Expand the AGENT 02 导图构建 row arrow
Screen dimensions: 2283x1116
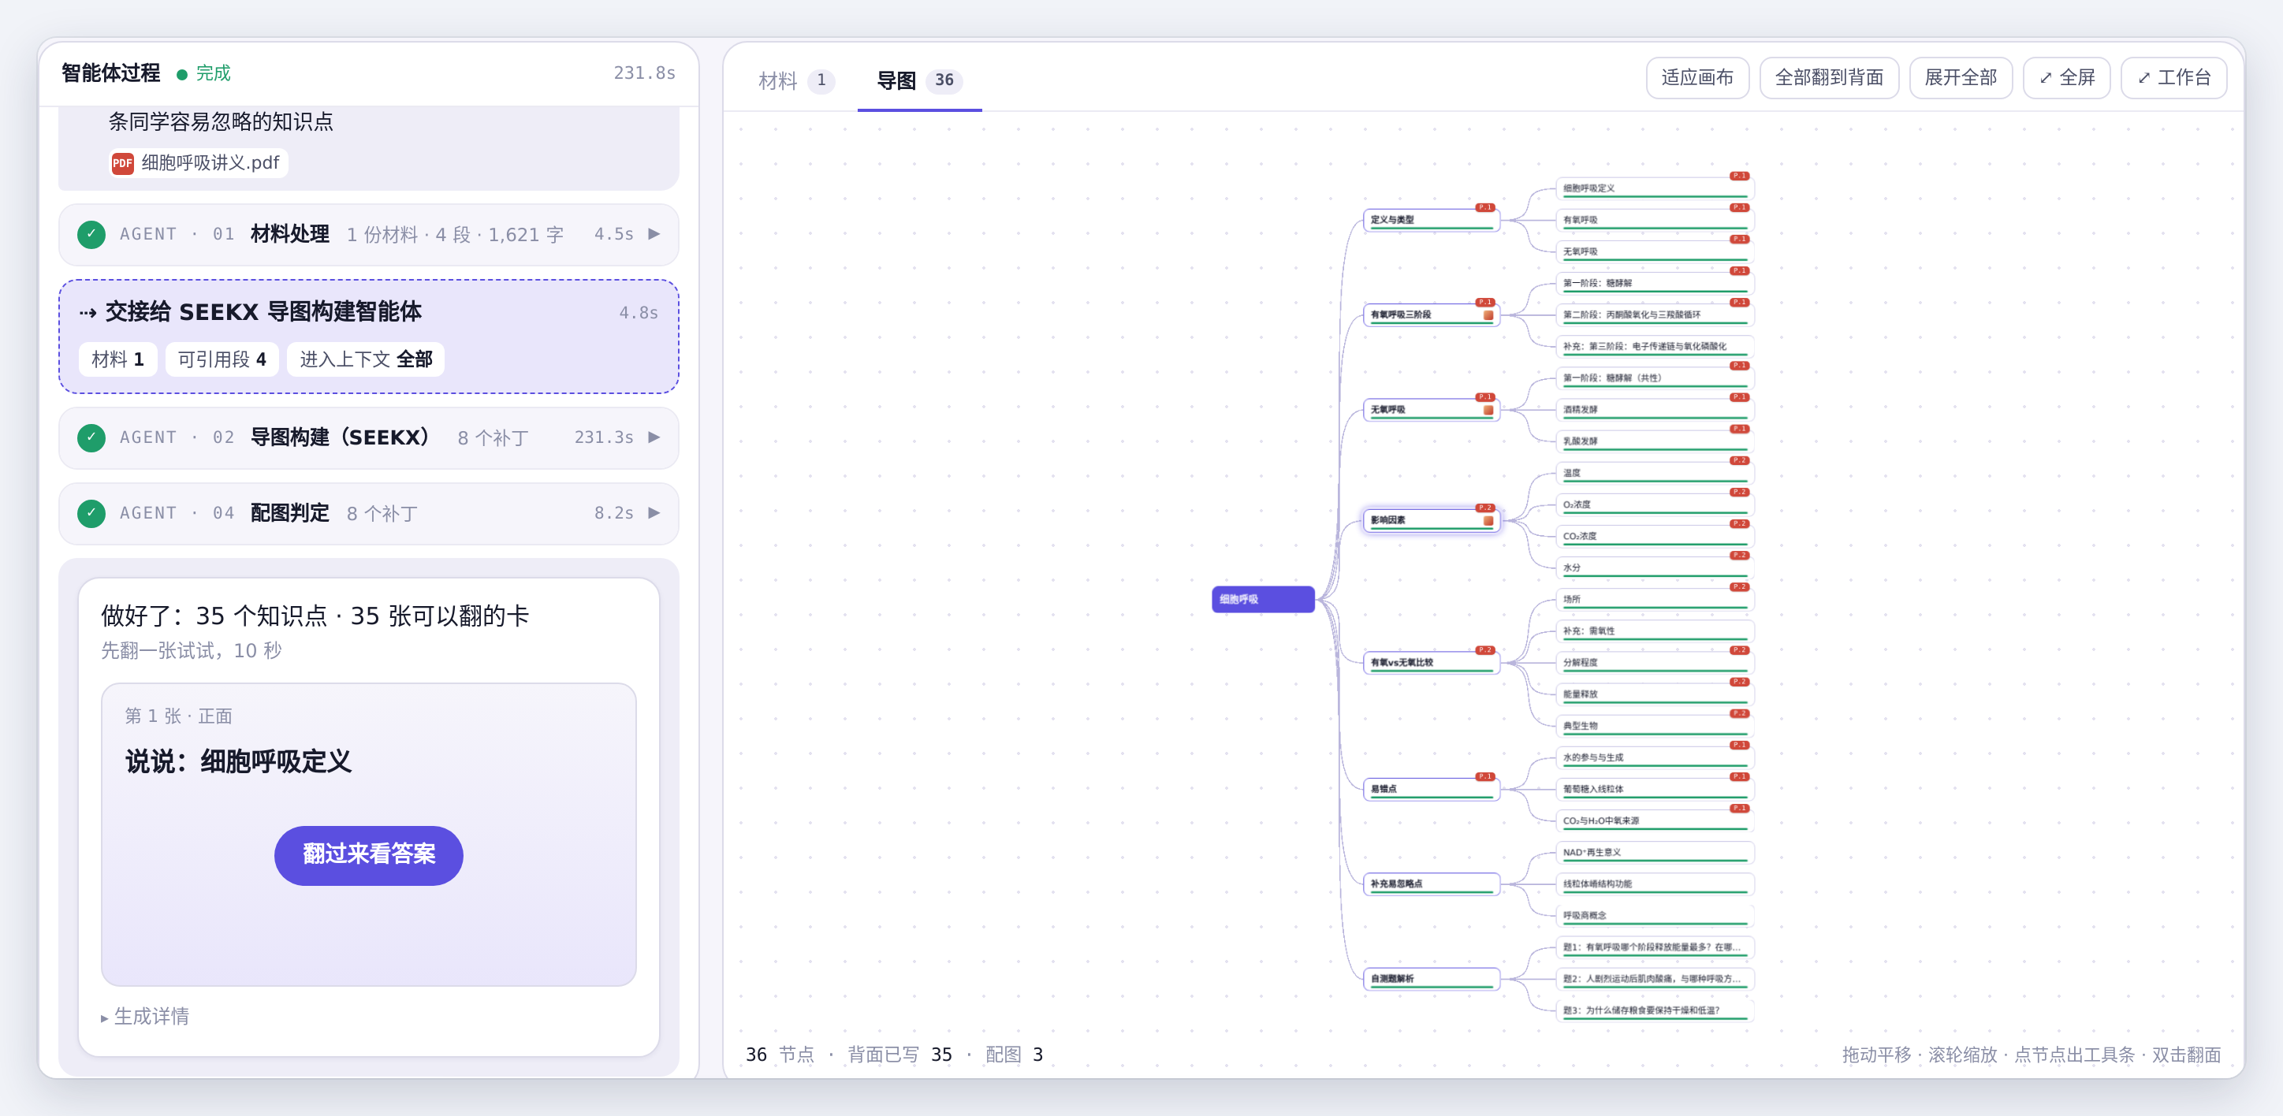pyautogui.click(x=654, y=437)
